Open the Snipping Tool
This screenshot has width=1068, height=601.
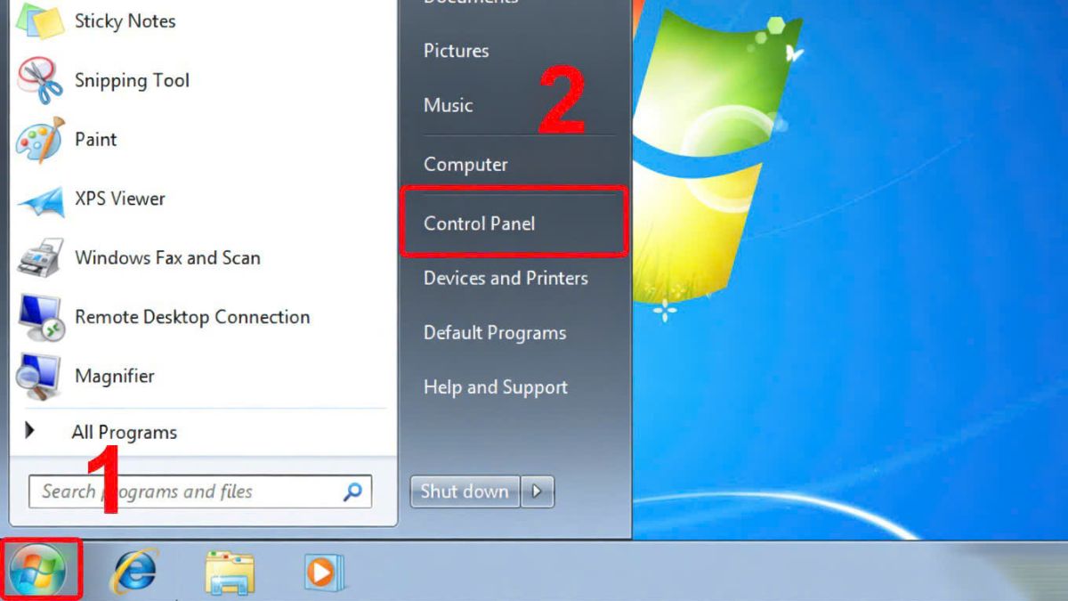click(x=131, y=80)
